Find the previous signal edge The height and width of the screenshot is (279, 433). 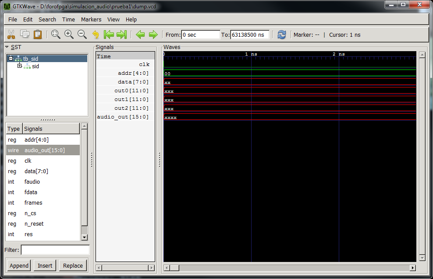click(140, 35)
